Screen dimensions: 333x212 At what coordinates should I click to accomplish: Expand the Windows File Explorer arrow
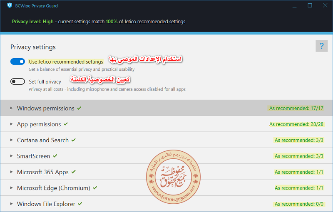click(12, 204)
